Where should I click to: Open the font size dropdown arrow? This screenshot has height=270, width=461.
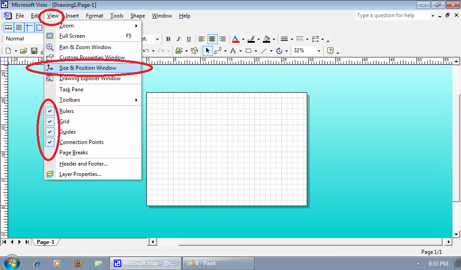[x=157, y=39]
